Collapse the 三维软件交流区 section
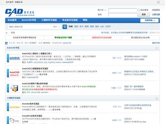Image resolution: width=165 pixels, height=124 pixels. point(157,99)
